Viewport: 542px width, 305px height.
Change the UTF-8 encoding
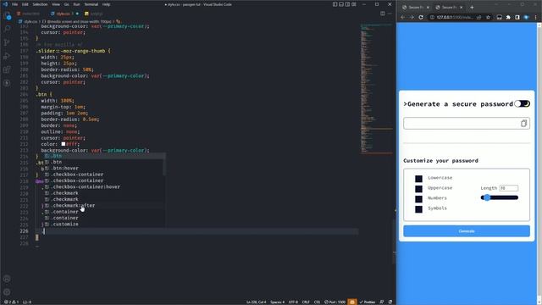[x=293, y=302]
